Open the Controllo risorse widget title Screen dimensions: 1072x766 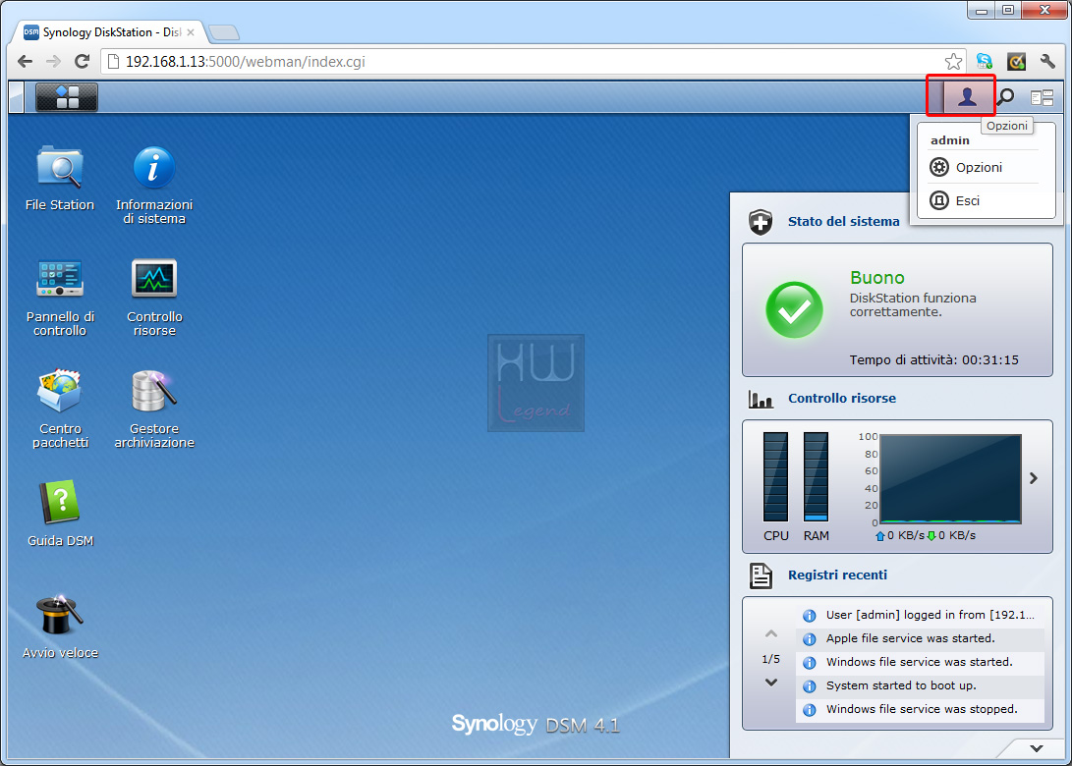[x=842, y=399]
